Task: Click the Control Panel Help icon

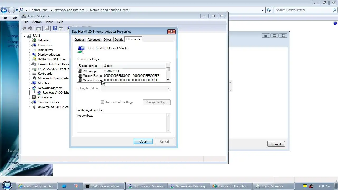Action: (x=335, y=23)
